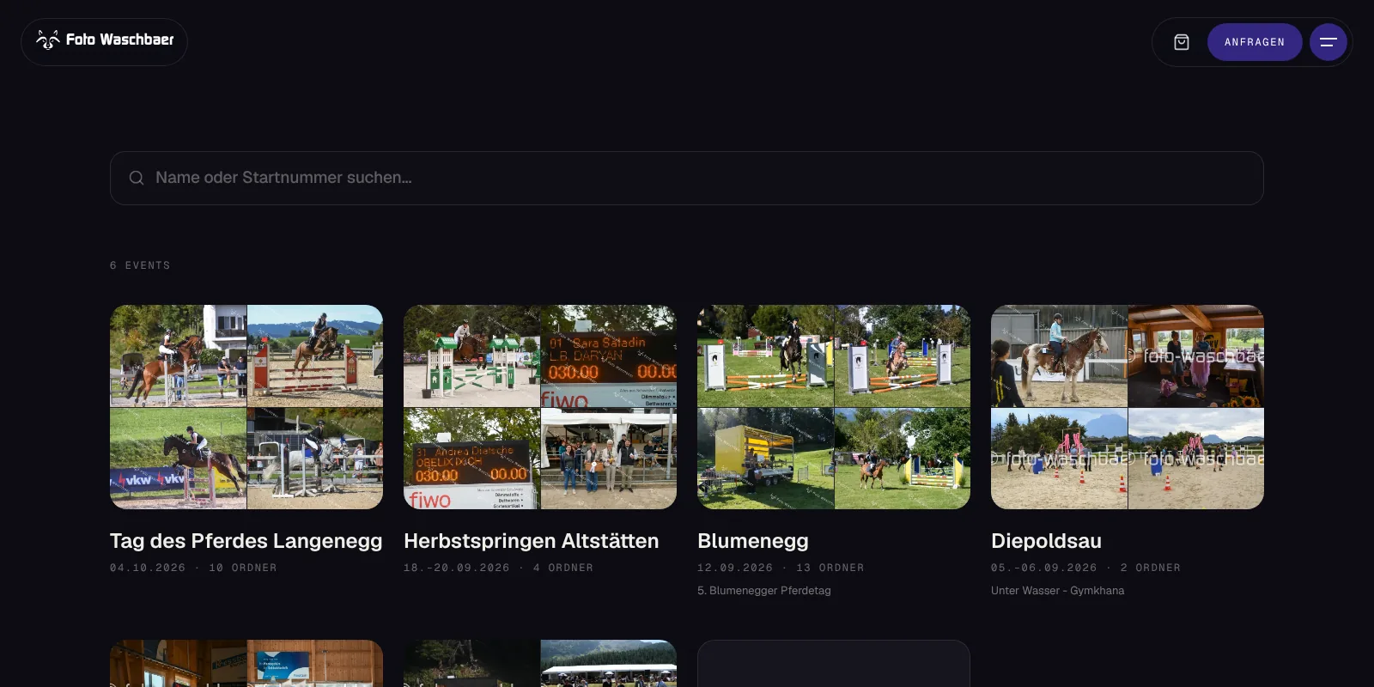Click the 18.-20.09.2026 · 4 Ordner text
This screenshot has height=687, width=1374.
[x=499, y=568]
